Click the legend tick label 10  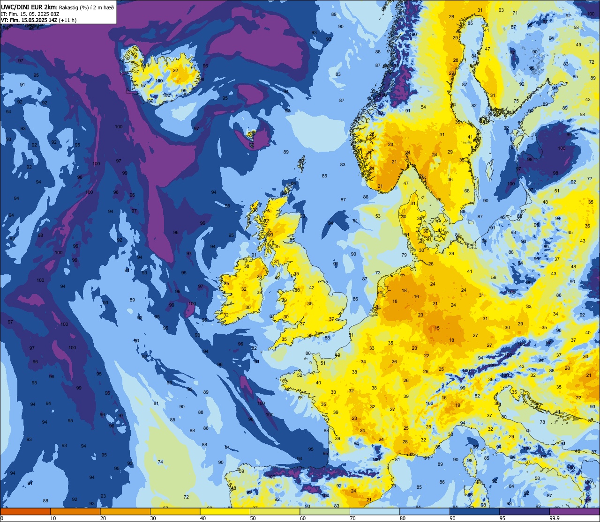click(53, 518)
